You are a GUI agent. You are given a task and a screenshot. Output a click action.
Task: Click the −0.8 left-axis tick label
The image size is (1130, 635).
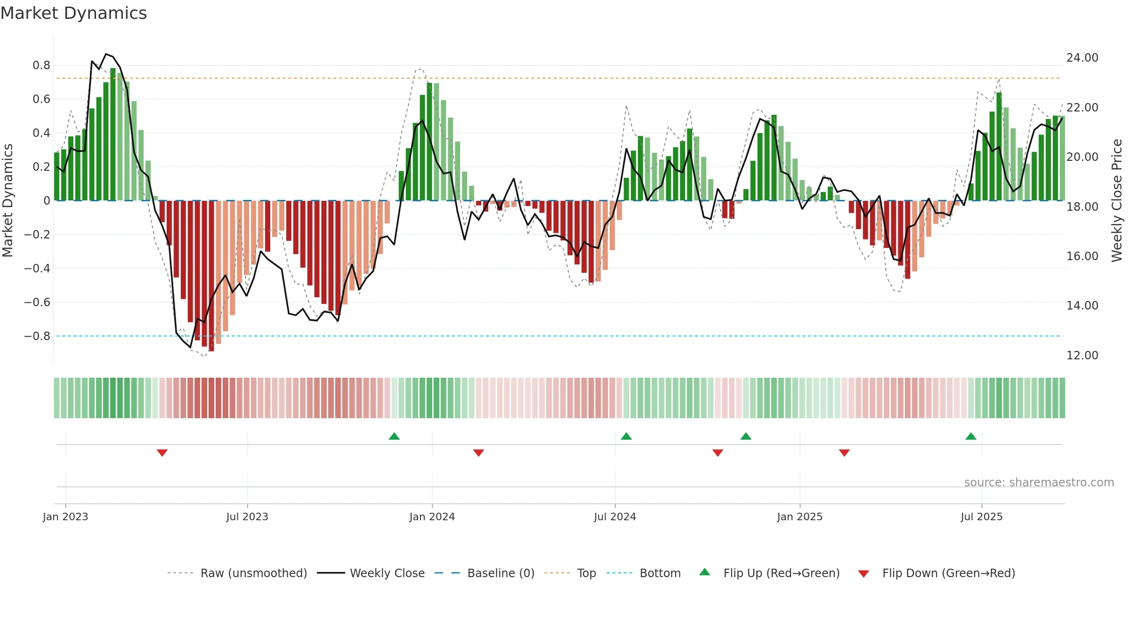pos(37,336)
